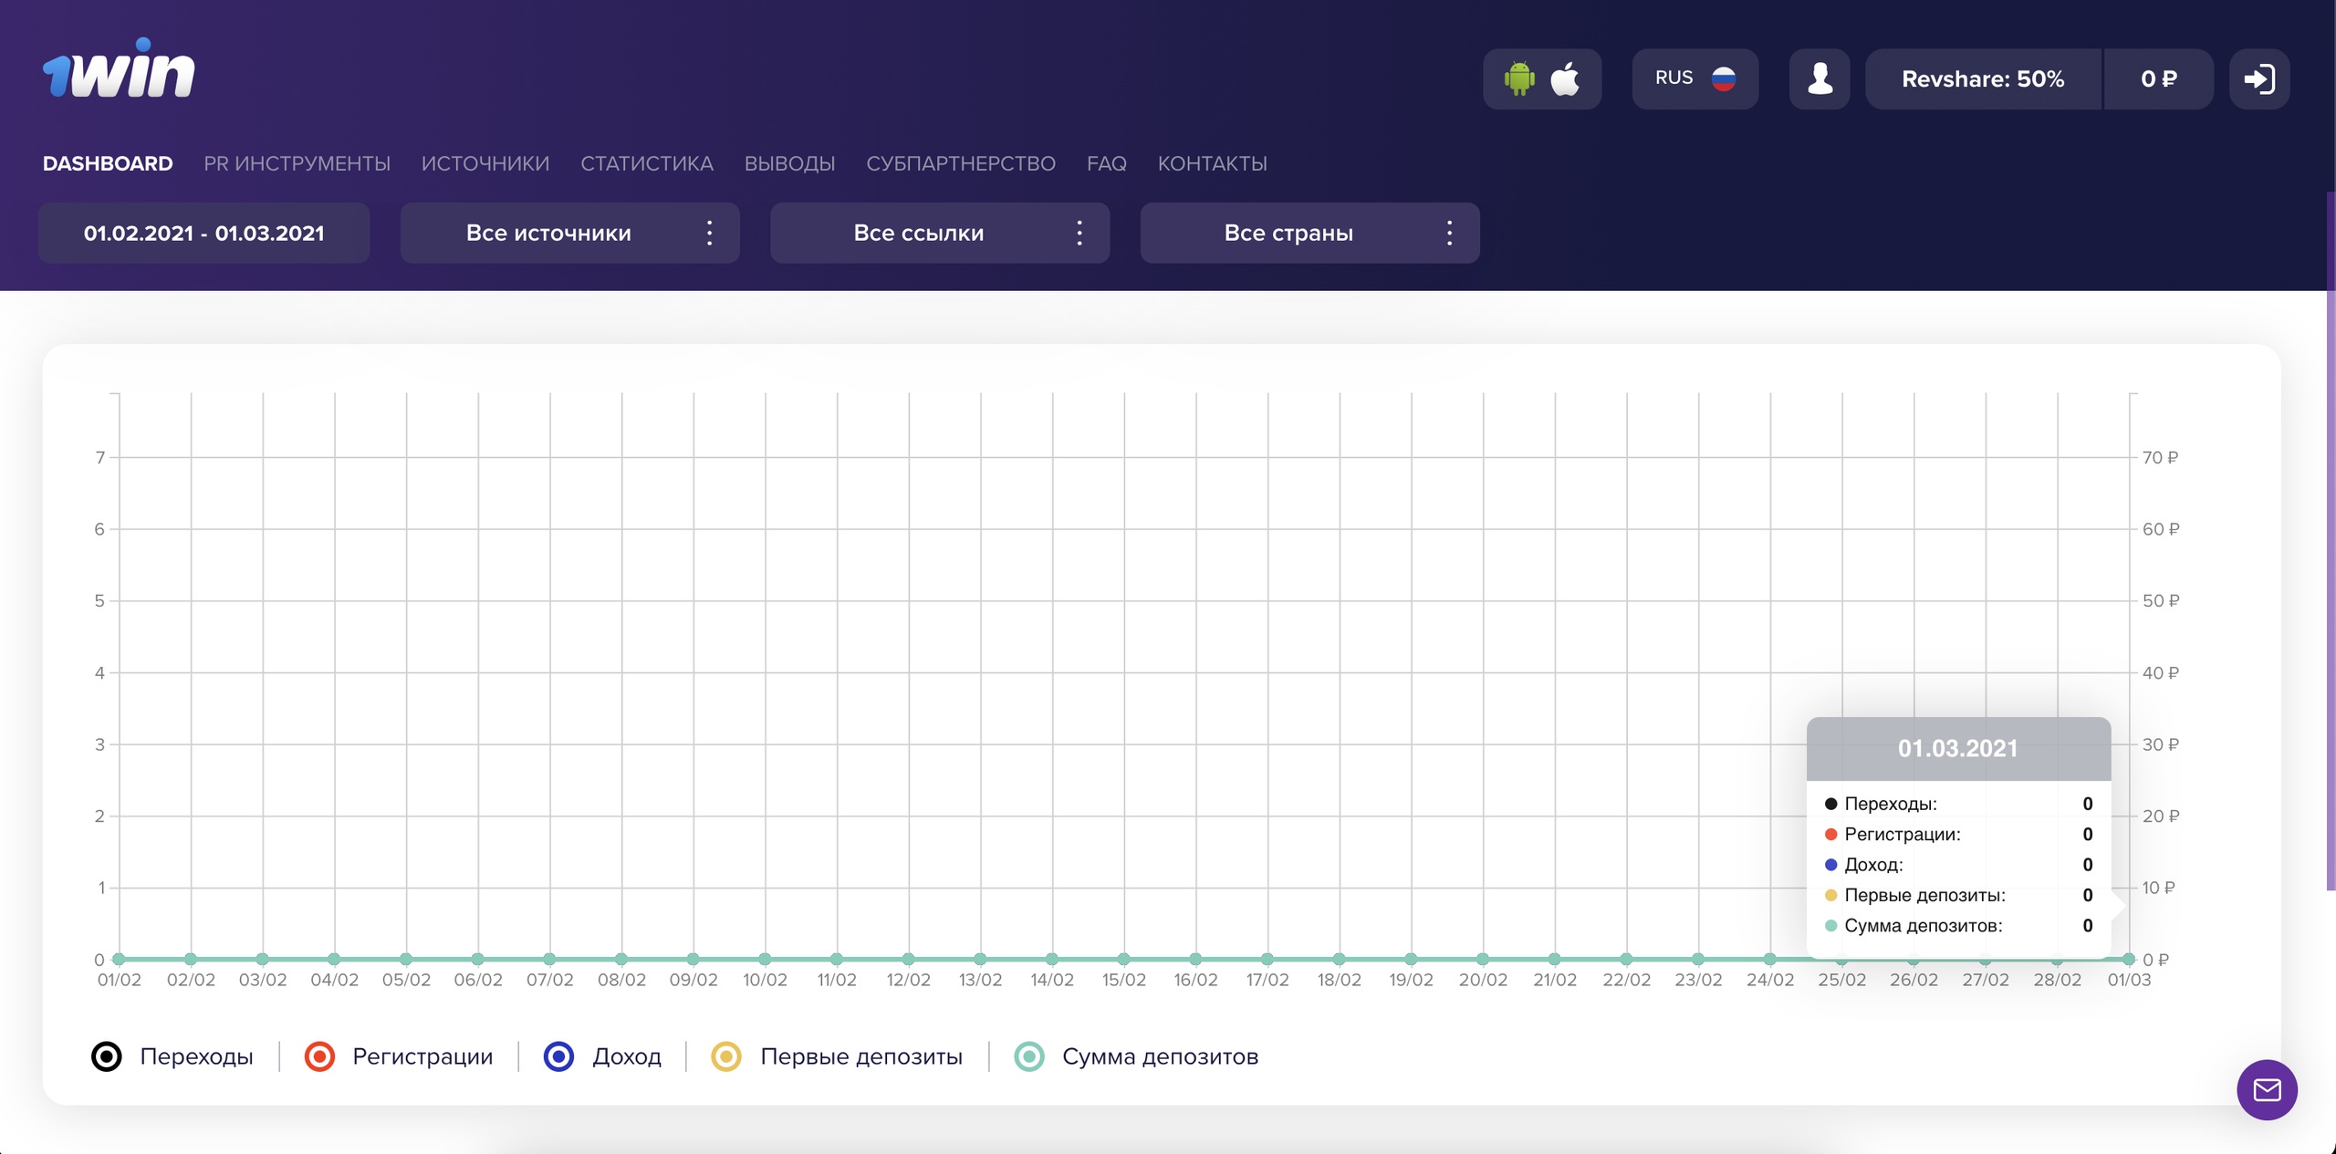Go to PR ИНСТРУМЕНТЫ tab
Screen dimensions: 2336x1154
[x=297, y=163]
